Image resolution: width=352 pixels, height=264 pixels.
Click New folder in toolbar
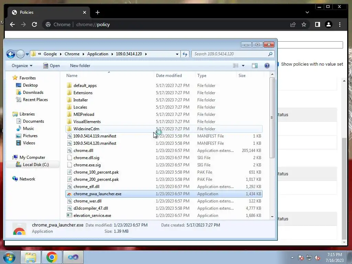80,66
